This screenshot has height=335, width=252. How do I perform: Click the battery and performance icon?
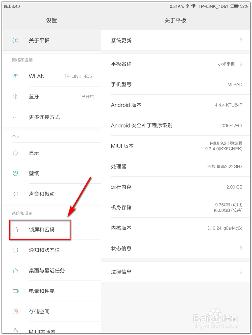click(x=15, y=291)
